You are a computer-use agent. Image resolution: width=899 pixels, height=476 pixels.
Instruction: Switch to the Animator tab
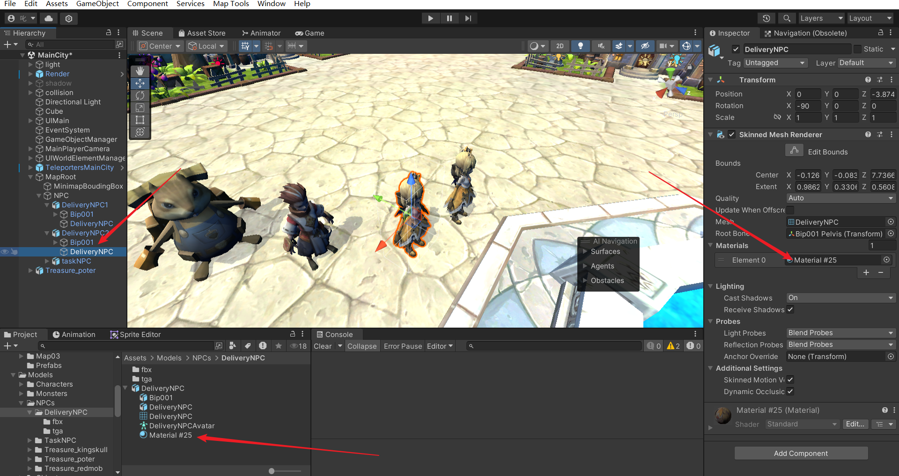tap(261, 33)
